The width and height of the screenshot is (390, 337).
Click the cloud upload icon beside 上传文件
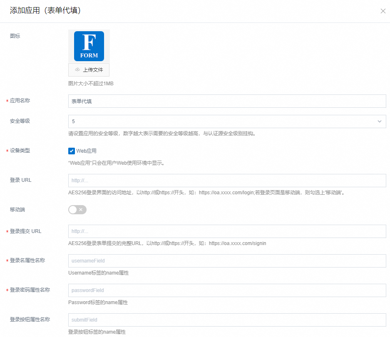tap(77, 70)
